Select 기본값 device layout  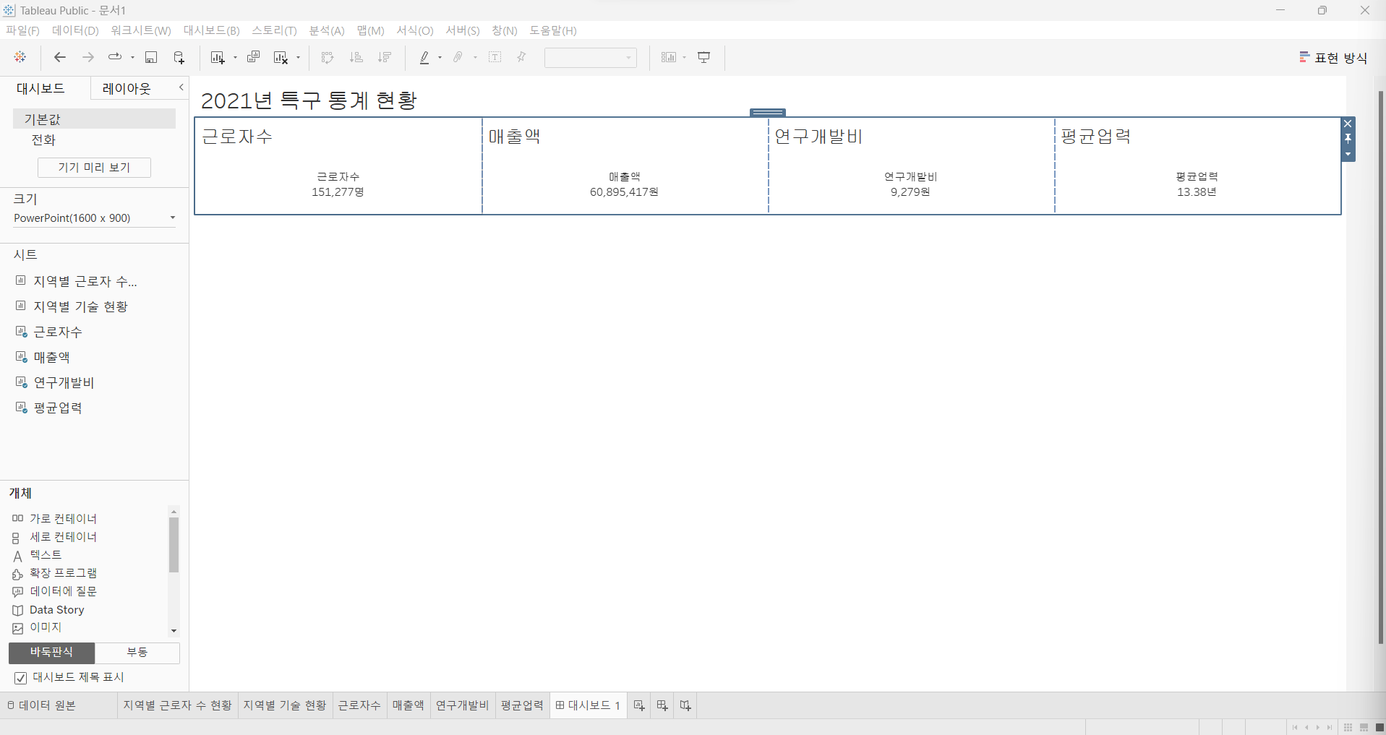click(x=94, y=119)
